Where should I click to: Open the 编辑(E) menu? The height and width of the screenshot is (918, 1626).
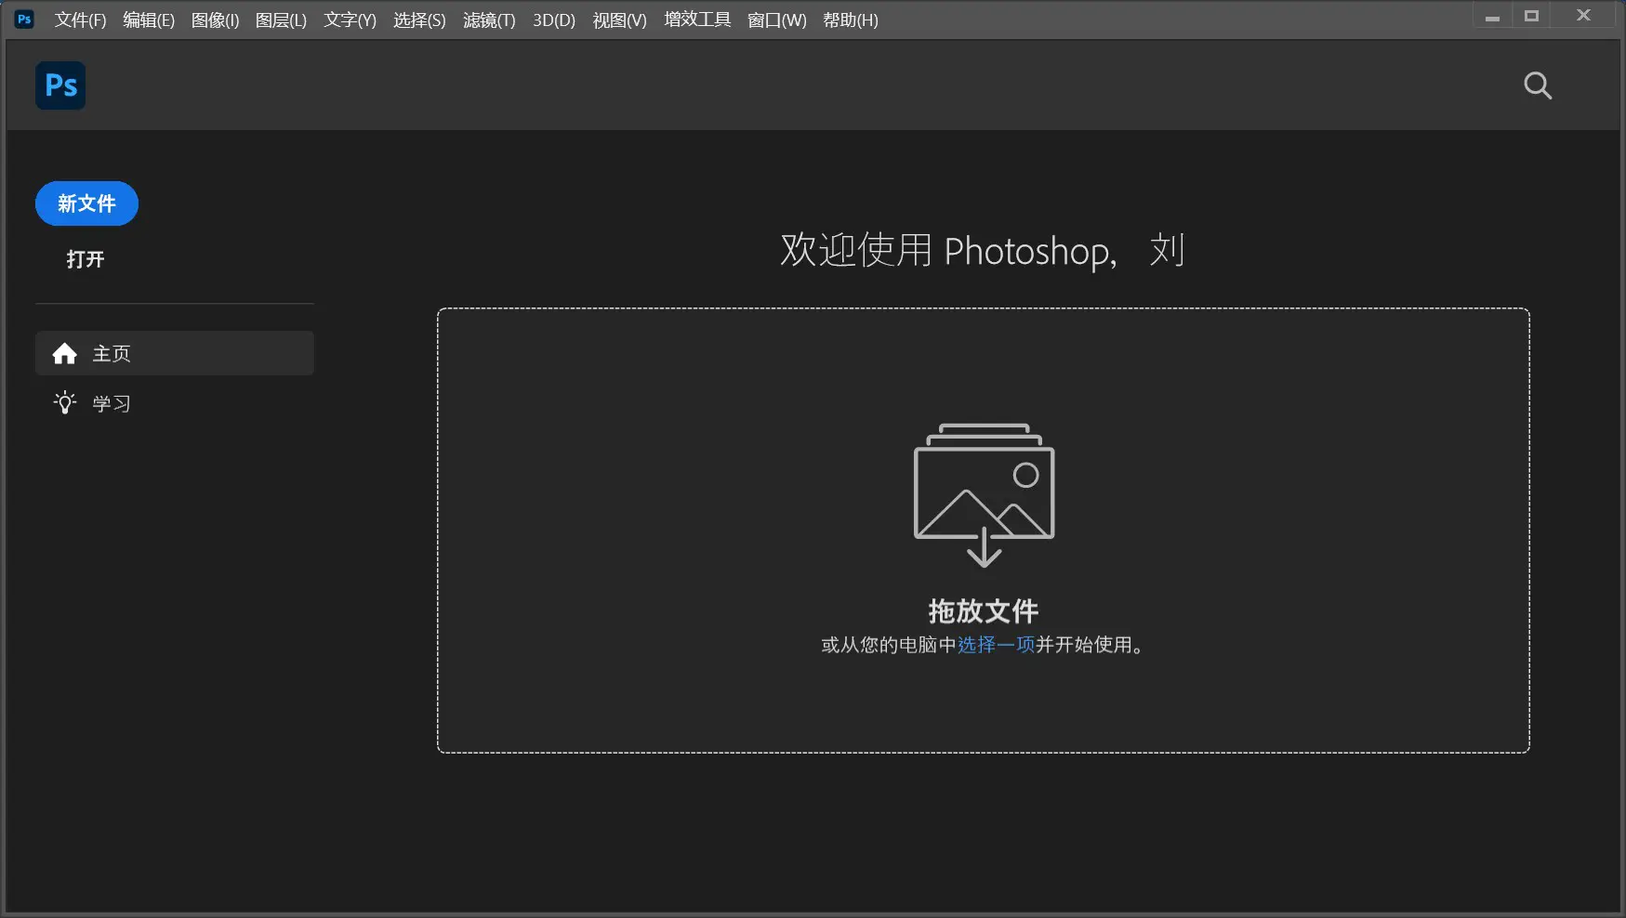tap(148, 20)
